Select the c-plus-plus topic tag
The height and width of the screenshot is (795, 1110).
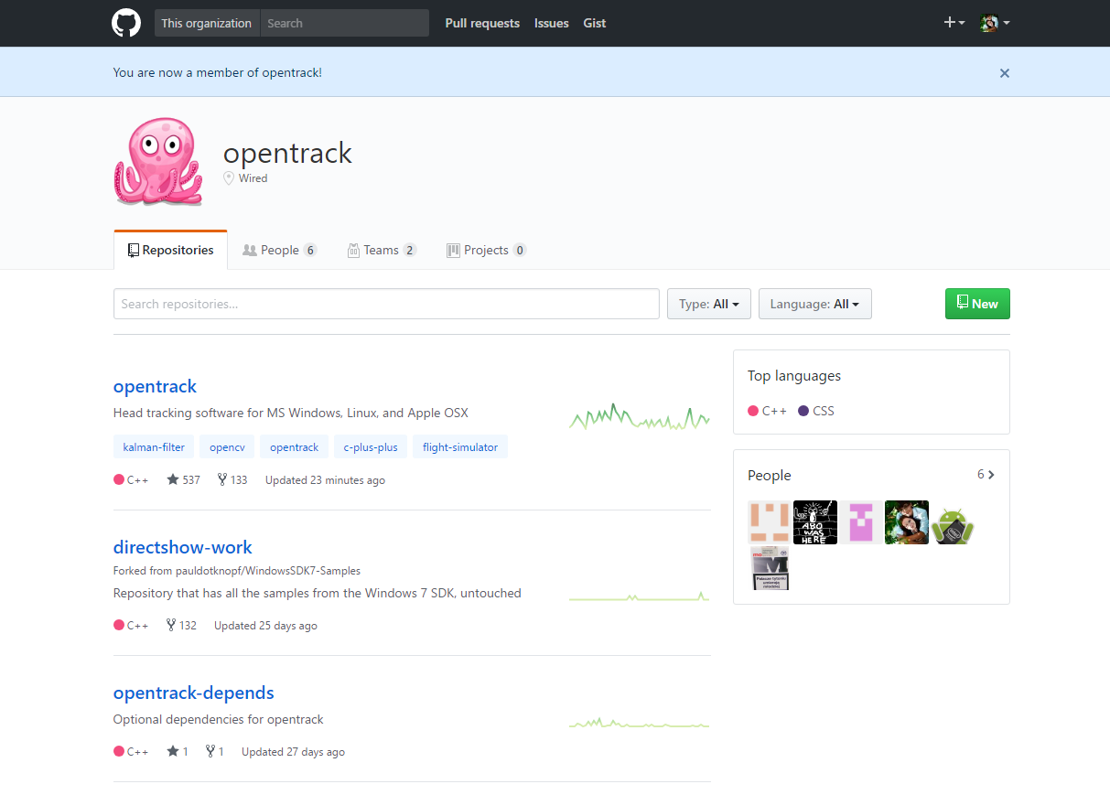click(371, 447)
